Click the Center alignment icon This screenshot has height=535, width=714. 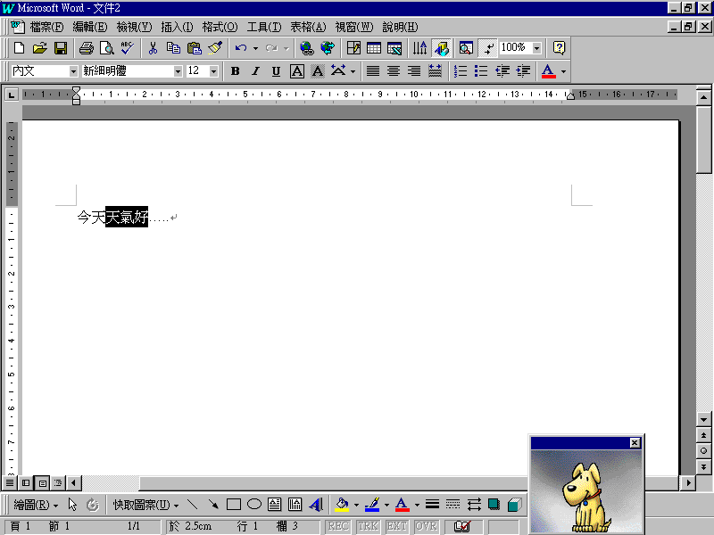394,71
